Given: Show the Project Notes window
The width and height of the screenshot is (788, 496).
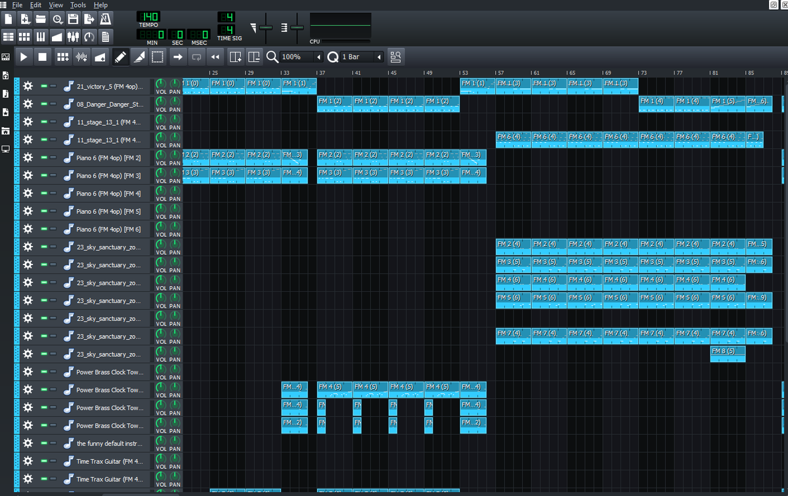Looking at the screenshot, I should pyautogui.click(x=105, y=36).
